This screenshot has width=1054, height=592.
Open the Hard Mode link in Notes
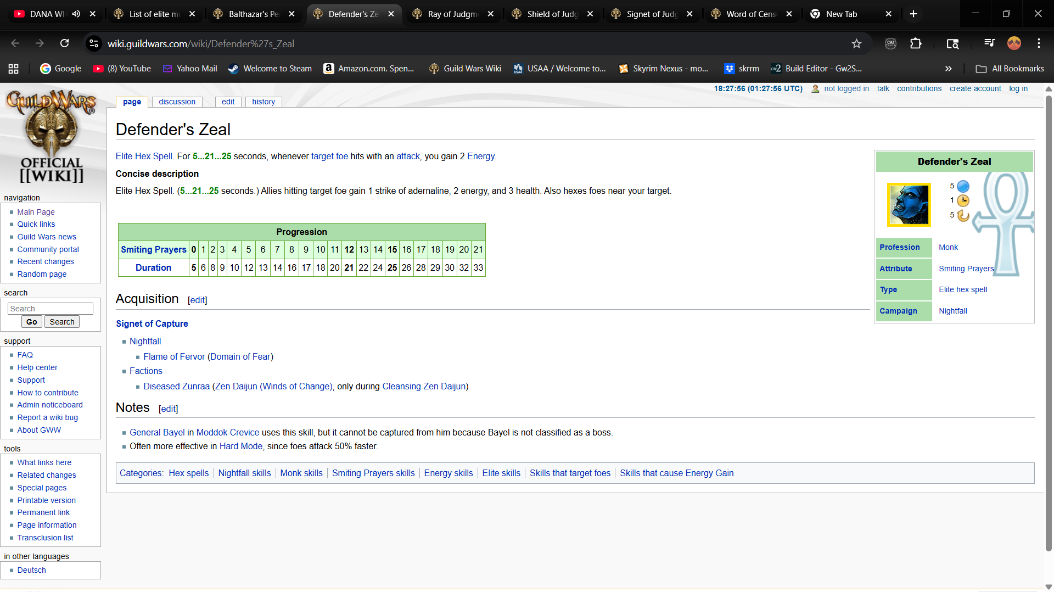(241, 446)
